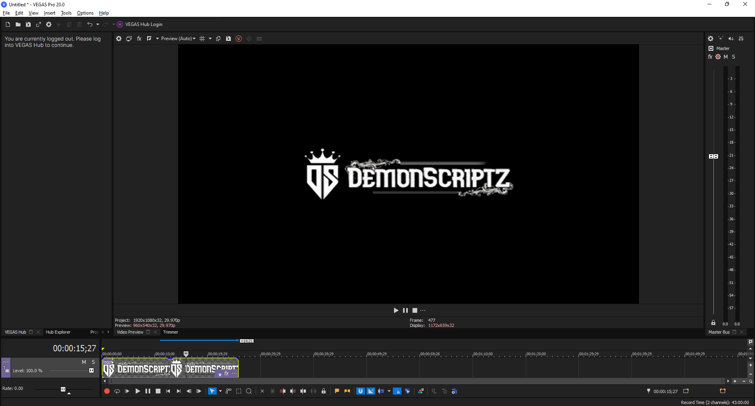
Task: Open Video Output FX in preview toolbar
Action: coord(139,39)
